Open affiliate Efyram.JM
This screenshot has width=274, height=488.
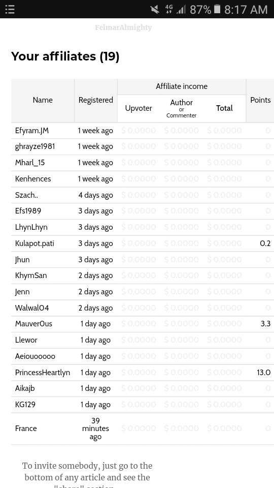point(32,131)
